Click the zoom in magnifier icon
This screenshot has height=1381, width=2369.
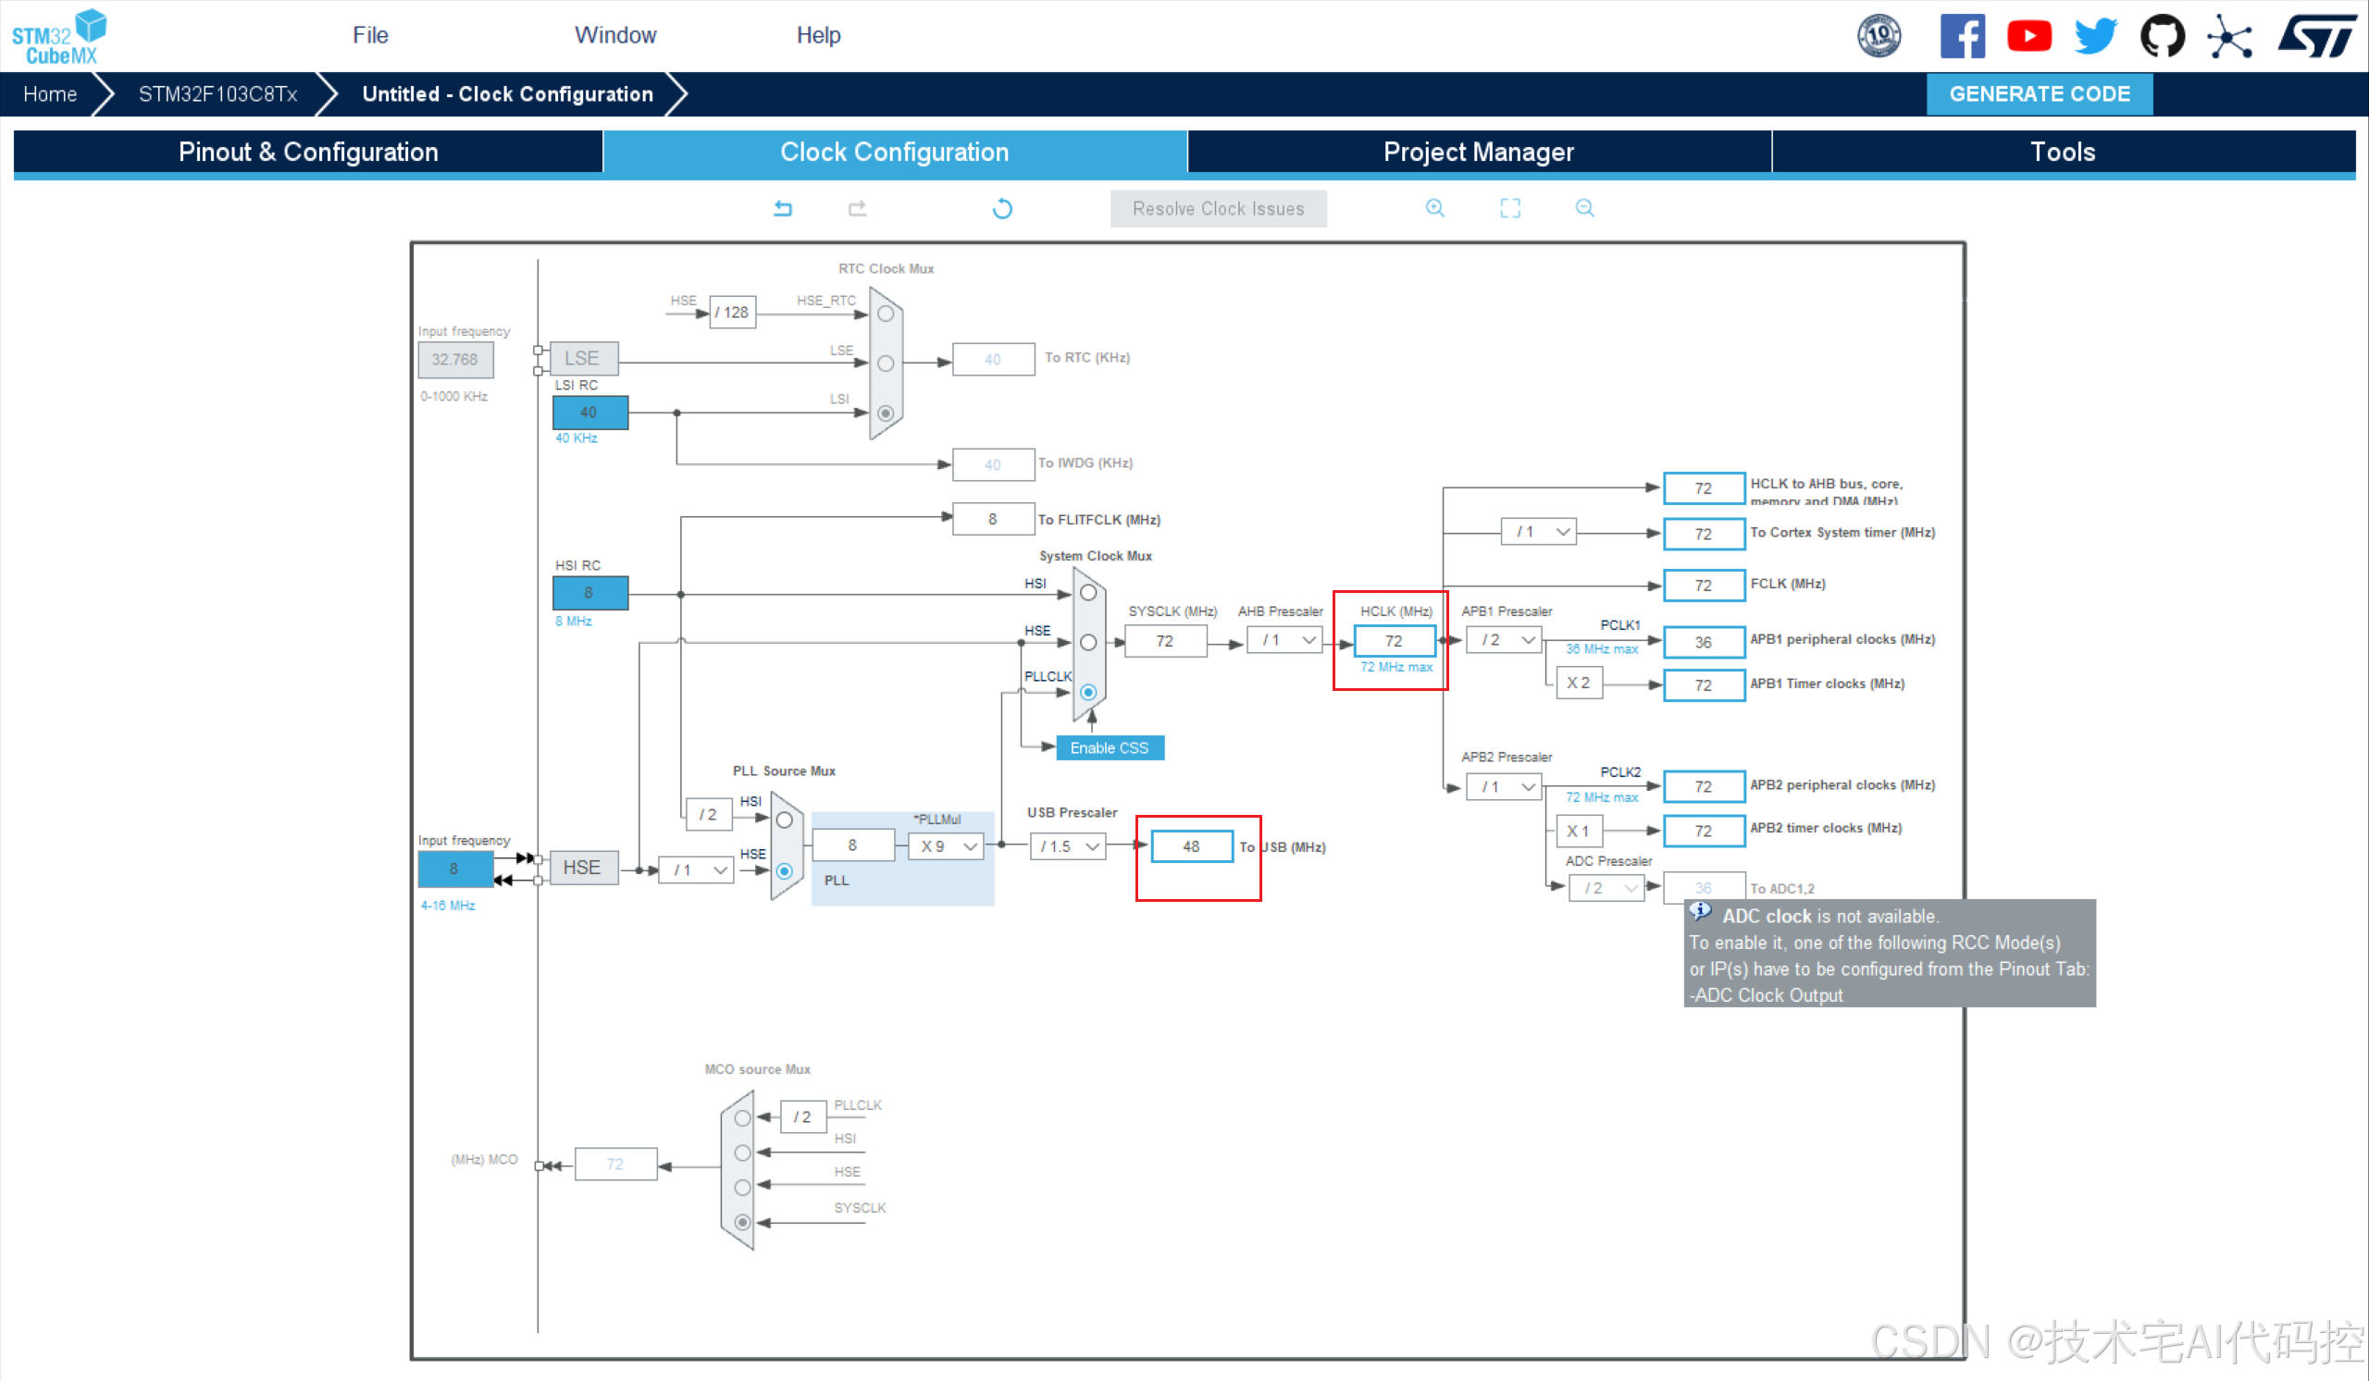pyautogui.click(x=1433, y=209)
